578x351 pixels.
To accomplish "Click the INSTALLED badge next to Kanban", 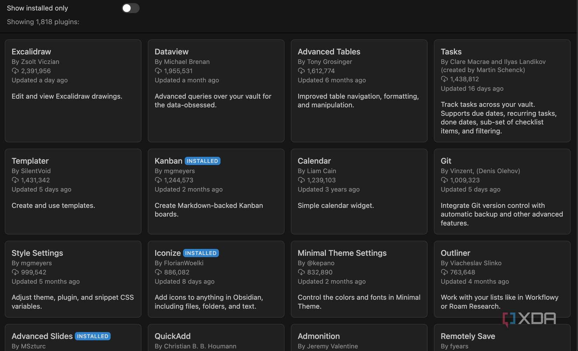I will coord(202,161).
